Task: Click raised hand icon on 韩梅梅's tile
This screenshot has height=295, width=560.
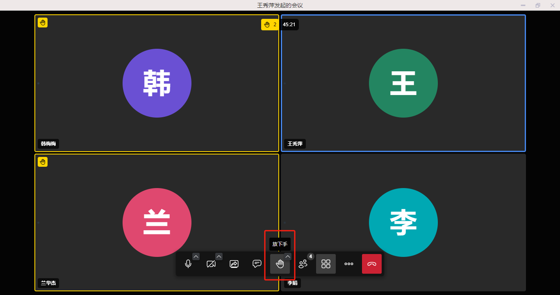Action: (43, 23)
